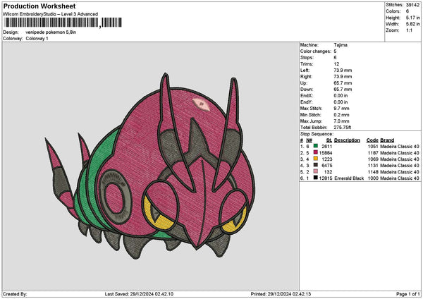
Task: Click the 'St.' column header
Action: pos(329,140)
